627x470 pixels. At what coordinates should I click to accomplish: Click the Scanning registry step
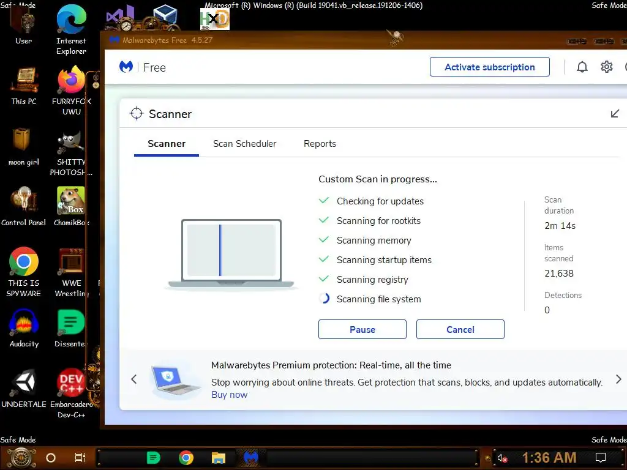click(372, 279)
